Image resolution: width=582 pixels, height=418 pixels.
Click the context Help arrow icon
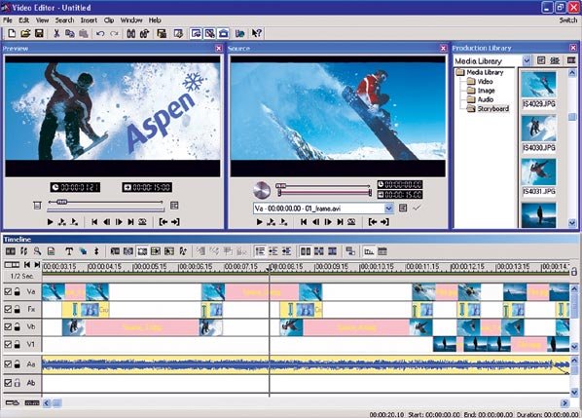[256, 33]
